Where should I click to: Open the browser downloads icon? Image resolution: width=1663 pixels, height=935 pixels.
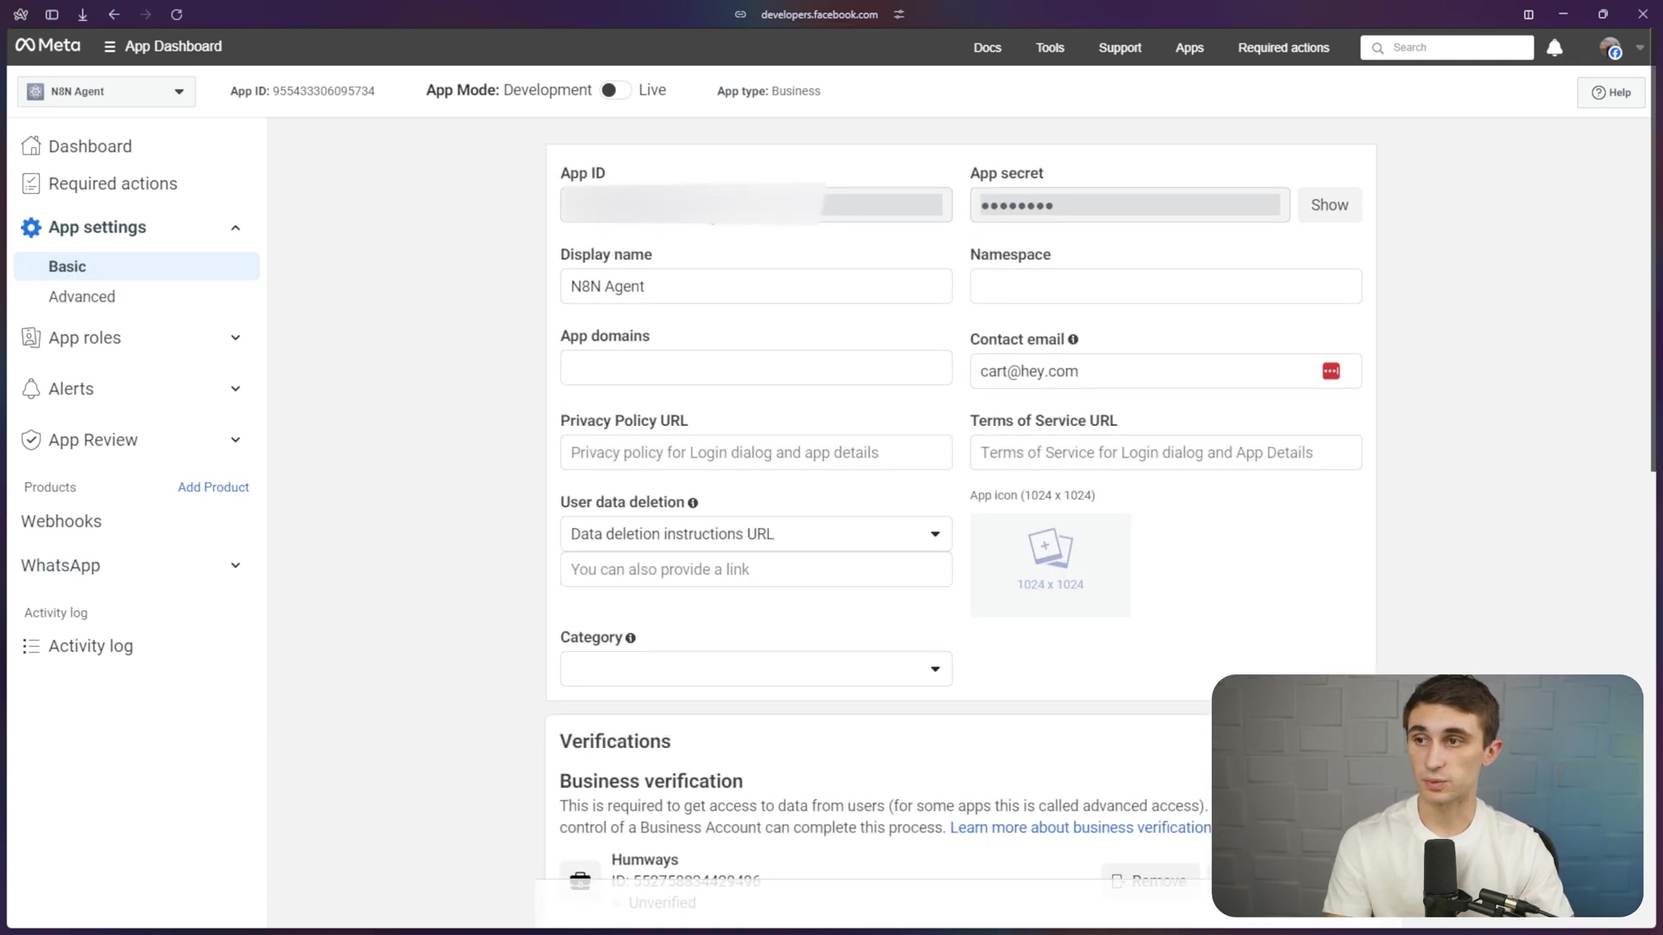(83, 15)
